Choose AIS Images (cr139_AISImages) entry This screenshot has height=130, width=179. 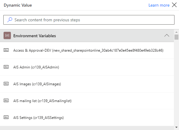[87, 84]
